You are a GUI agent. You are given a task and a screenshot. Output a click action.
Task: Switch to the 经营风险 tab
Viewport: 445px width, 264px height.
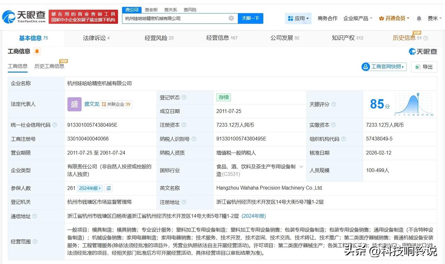159,38
